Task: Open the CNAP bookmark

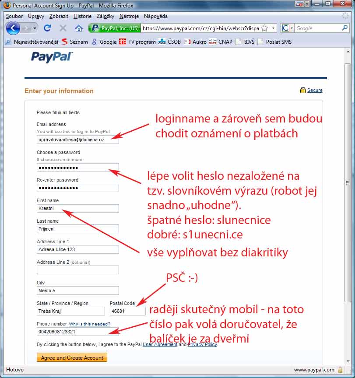Action: (x=221, y=42)
